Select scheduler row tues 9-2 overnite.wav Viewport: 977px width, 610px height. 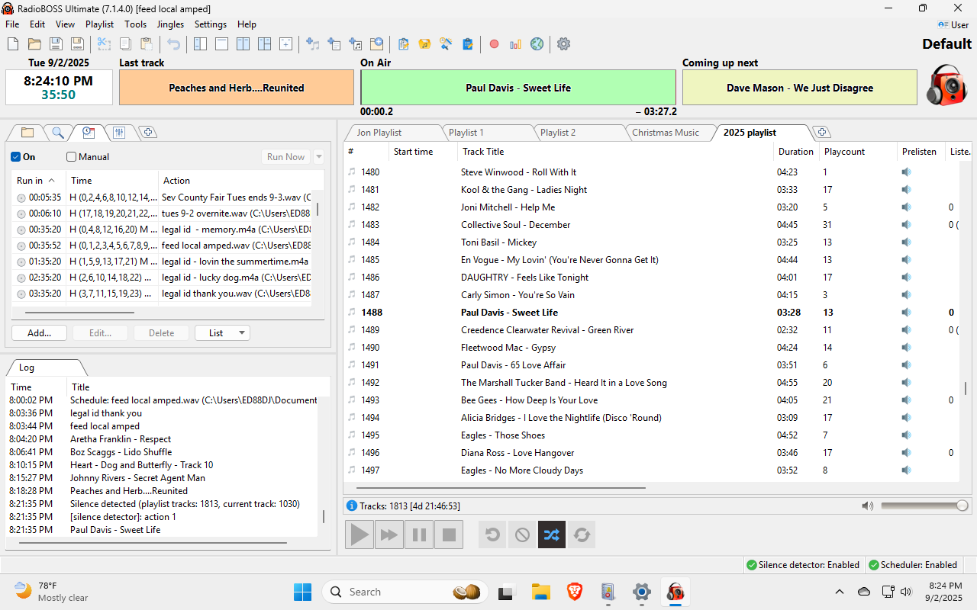pos(163,213)
